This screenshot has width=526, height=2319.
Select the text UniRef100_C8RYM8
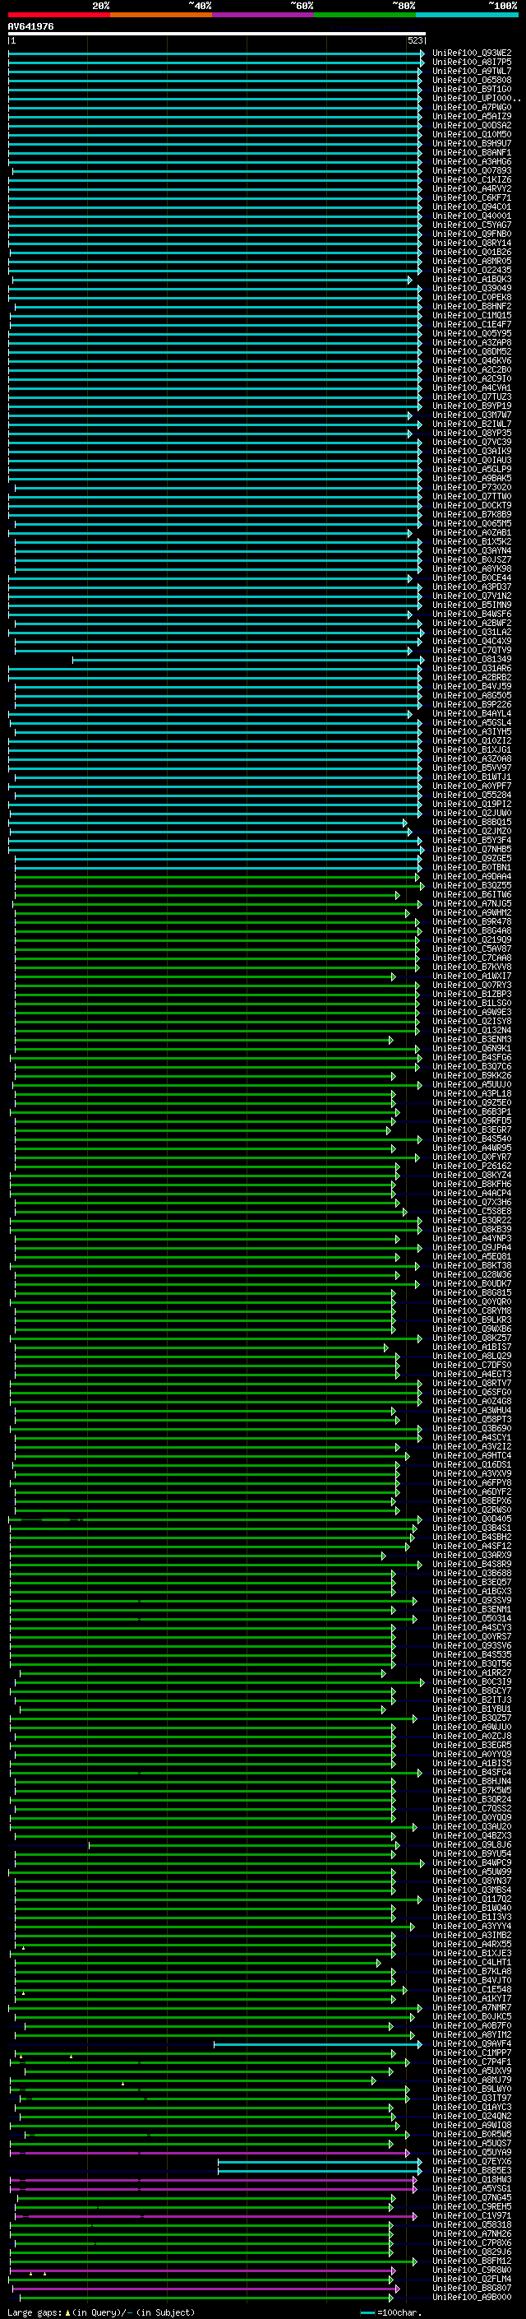[x=472, y=1311]
